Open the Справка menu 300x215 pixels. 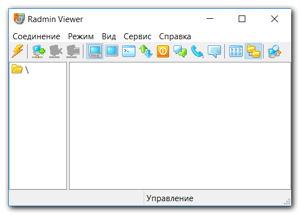pyautogui.click(x=175, y=36)
